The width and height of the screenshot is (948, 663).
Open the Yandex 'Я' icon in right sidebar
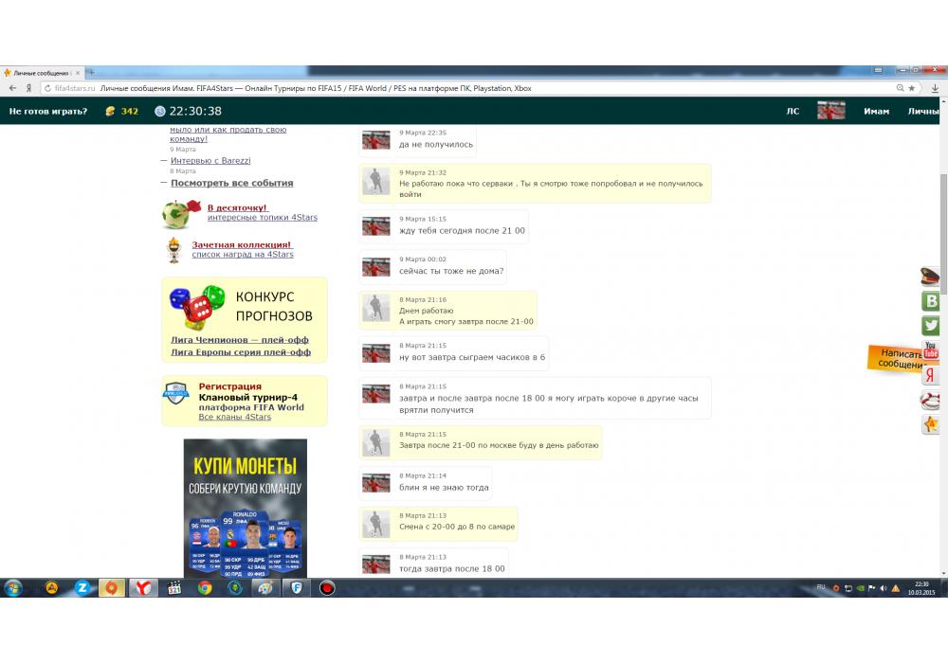(931, 375)
